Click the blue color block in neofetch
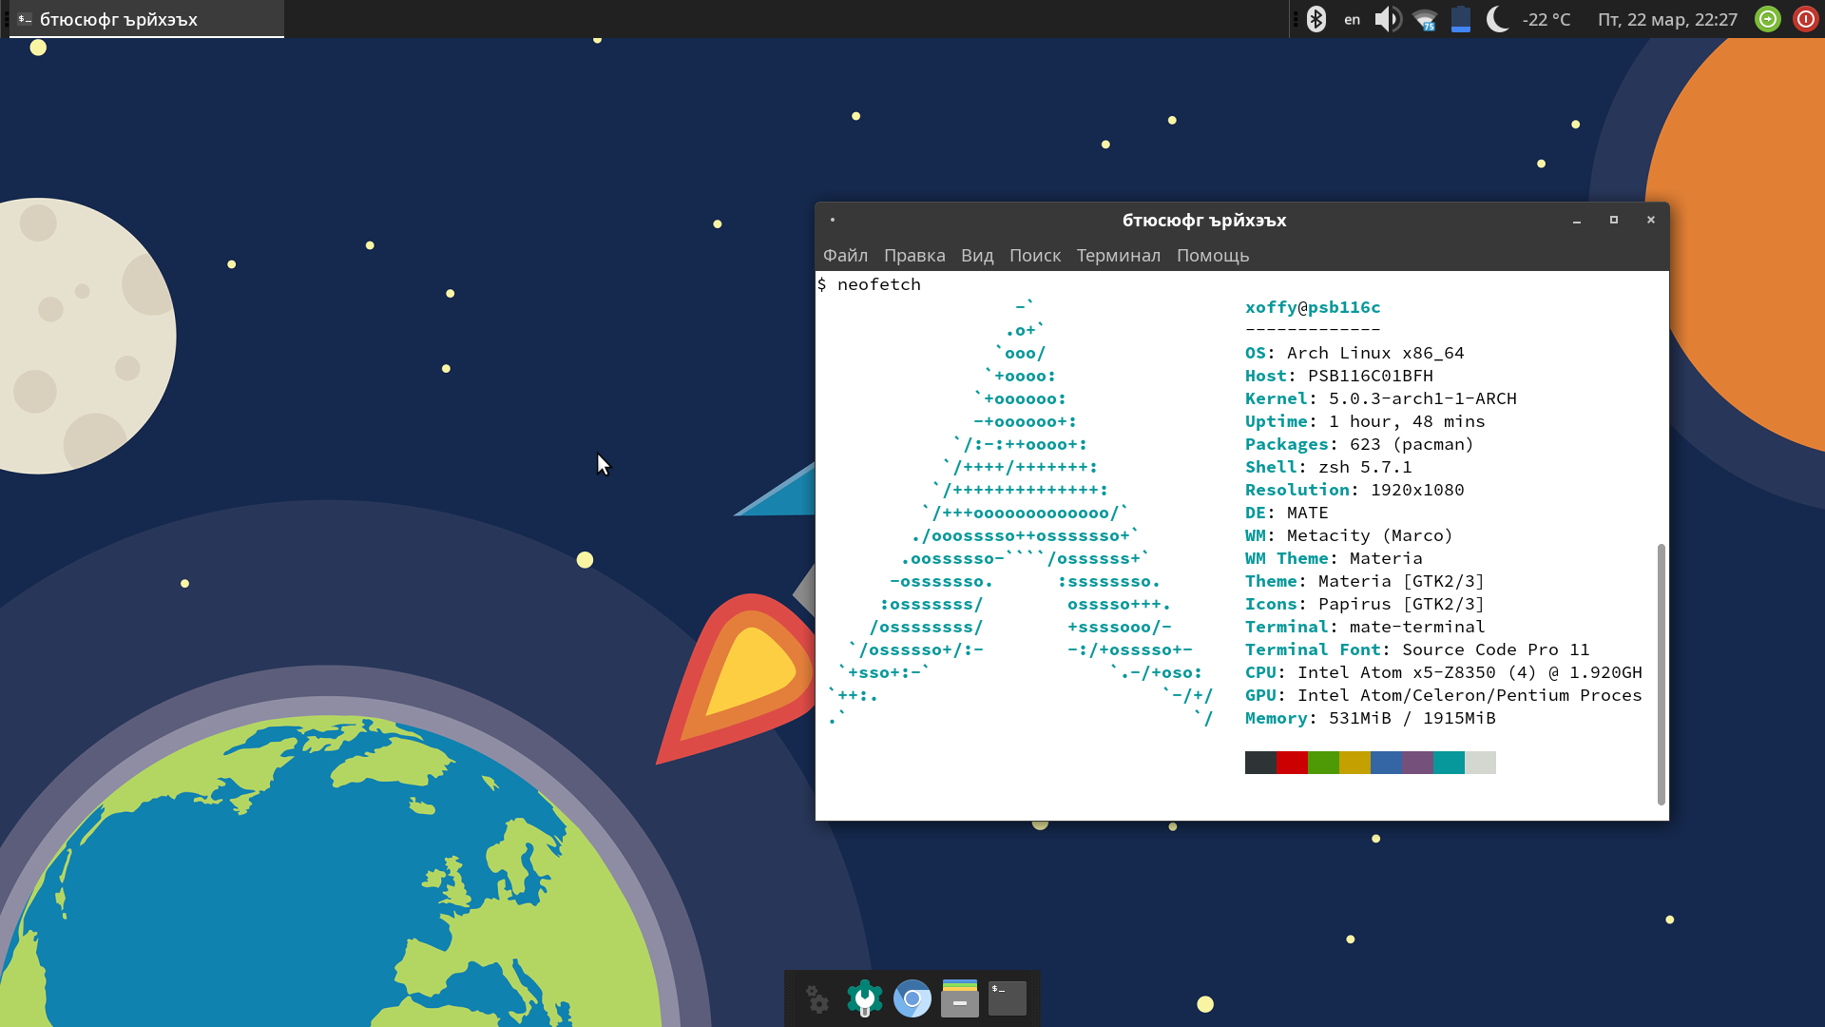This screenshot has width=1825, height=1027. (1386, 763)
